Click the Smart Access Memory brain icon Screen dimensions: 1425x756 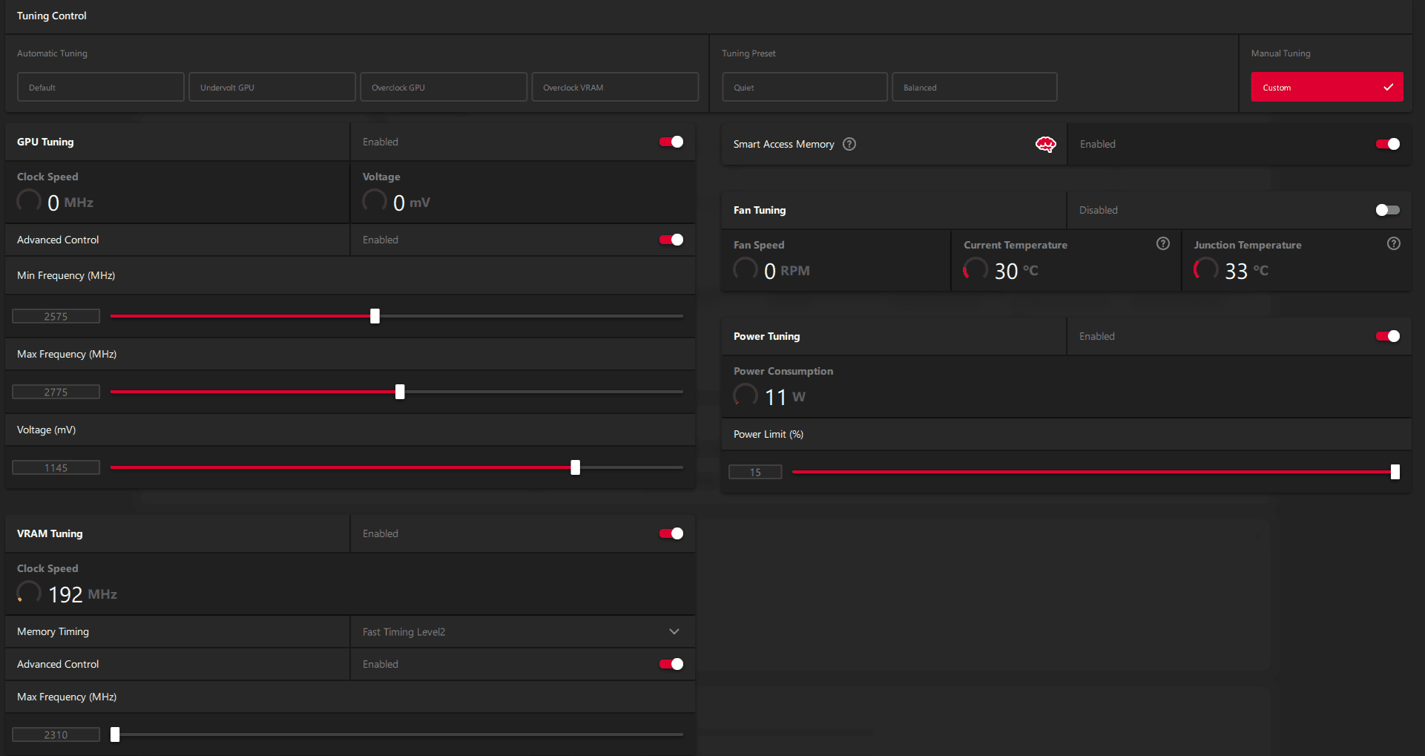tap(1045, 144)
